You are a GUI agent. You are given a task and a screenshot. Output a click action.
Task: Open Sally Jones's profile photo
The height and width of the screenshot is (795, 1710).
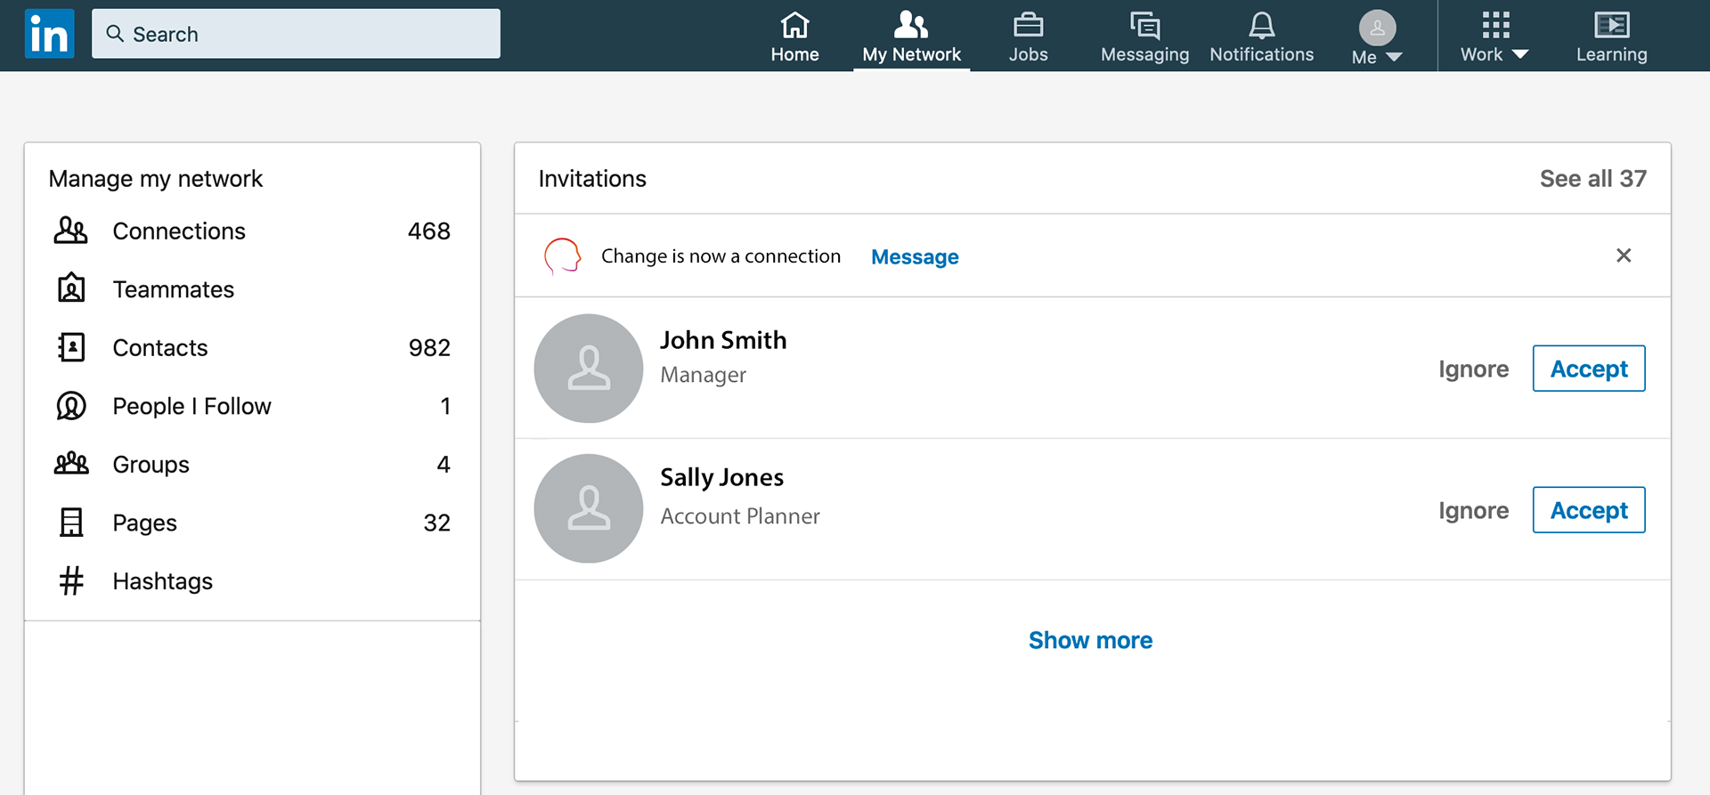(x=589, y=508)
